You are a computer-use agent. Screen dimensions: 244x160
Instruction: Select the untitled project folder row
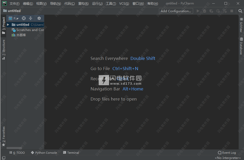click(x=25, y=24)
